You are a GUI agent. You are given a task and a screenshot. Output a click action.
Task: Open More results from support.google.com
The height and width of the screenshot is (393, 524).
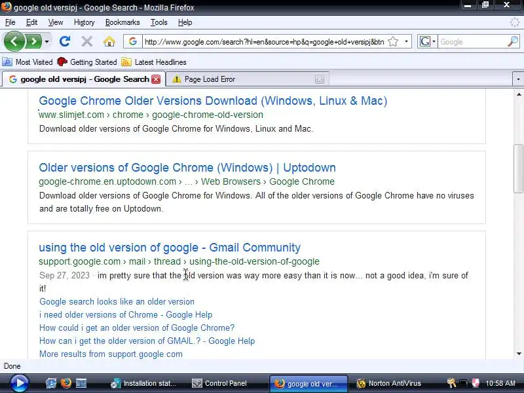pyautogui.click(x=111, y=354)
